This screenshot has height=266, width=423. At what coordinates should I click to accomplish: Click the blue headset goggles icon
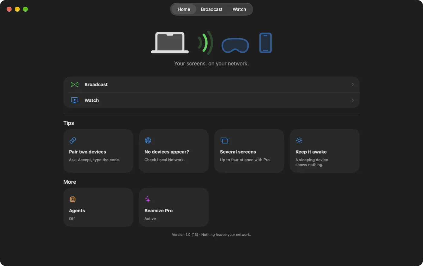[235, 45]
